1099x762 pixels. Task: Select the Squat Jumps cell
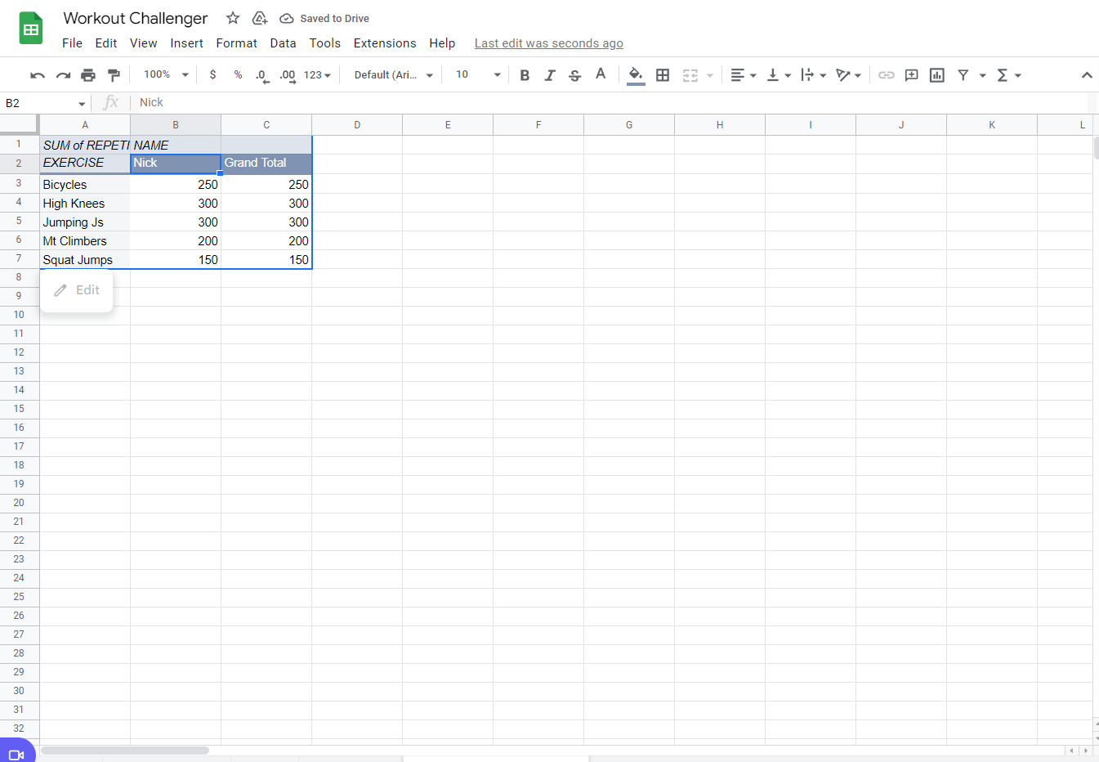coord(85,259)
